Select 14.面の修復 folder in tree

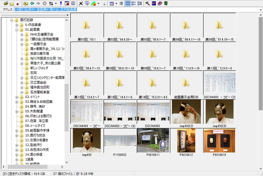pos(34,154)
